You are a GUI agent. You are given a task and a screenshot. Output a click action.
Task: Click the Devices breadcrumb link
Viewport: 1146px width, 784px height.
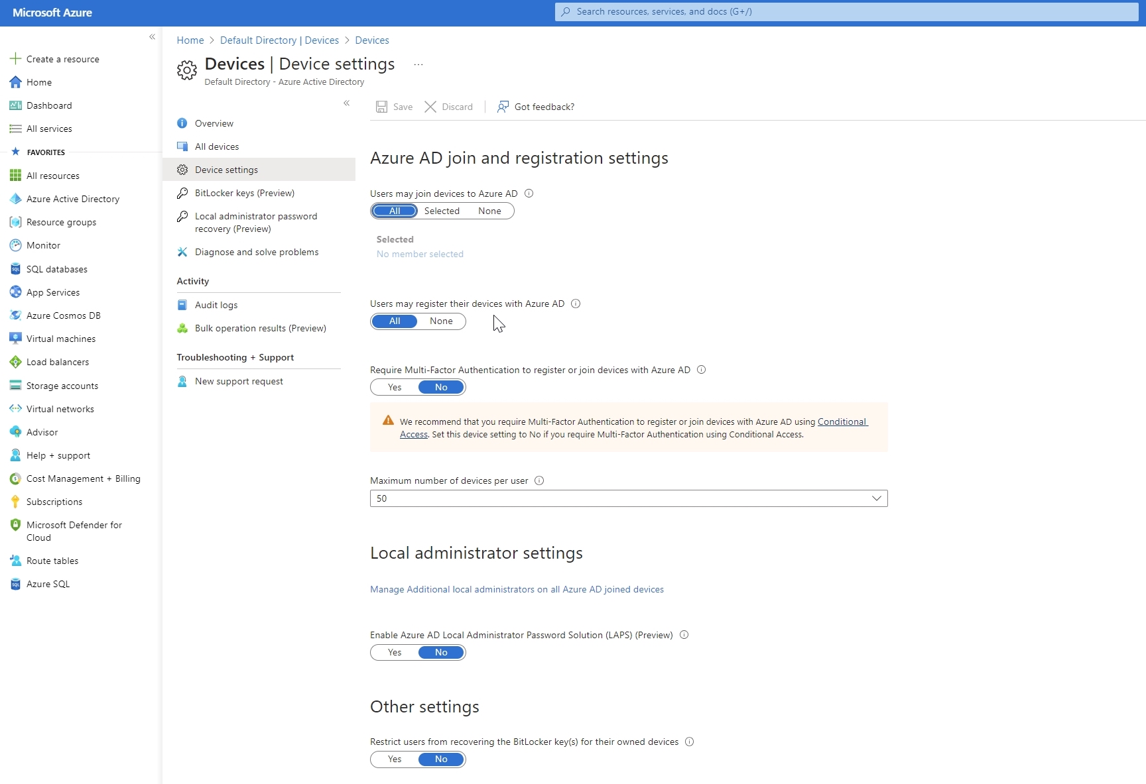pyautogui.click(x=372, y=40)
